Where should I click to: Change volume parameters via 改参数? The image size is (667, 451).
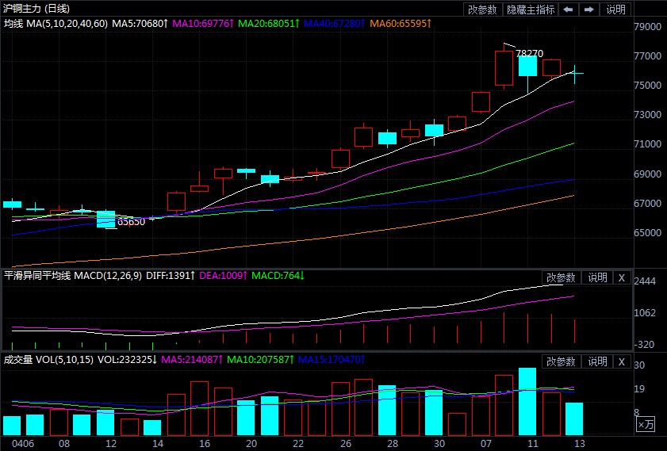[561, 361]
